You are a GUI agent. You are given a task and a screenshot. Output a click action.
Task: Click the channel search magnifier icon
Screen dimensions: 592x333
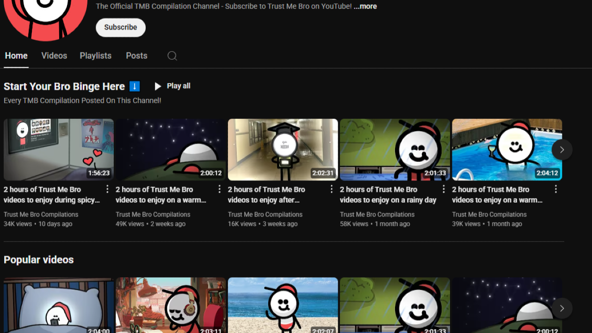(x=172, y=56)
